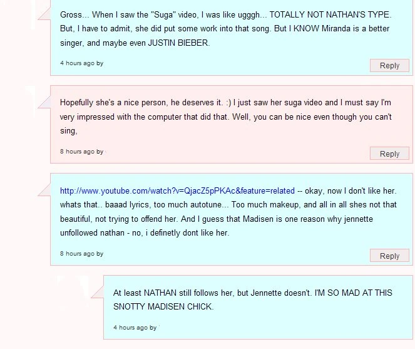Reply to the "Gross..." Suga video comment
The height and width of the screenshot is (349, 415).
pyautogui.click(x=389, y=65)
